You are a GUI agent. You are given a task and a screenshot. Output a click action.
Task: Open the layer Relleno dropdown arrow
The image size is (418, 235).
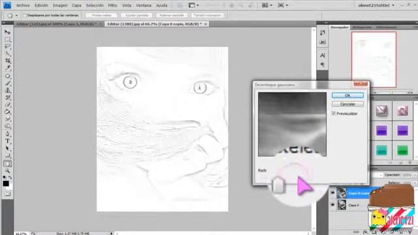coord(415,183)
